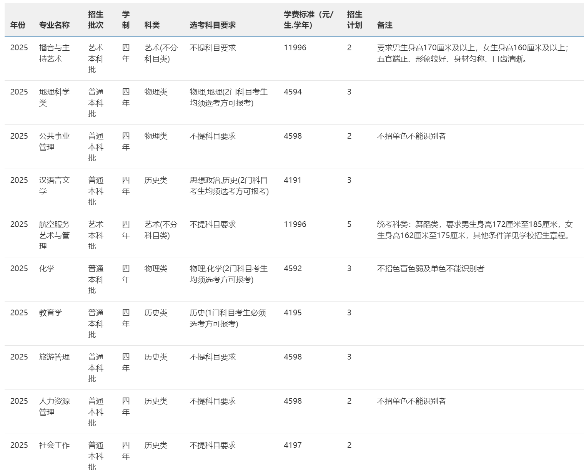This screenshot has height=474, width=584.
Task: Select the 播音与主持艺术 major name cell
Action: [x=54, y=53]
